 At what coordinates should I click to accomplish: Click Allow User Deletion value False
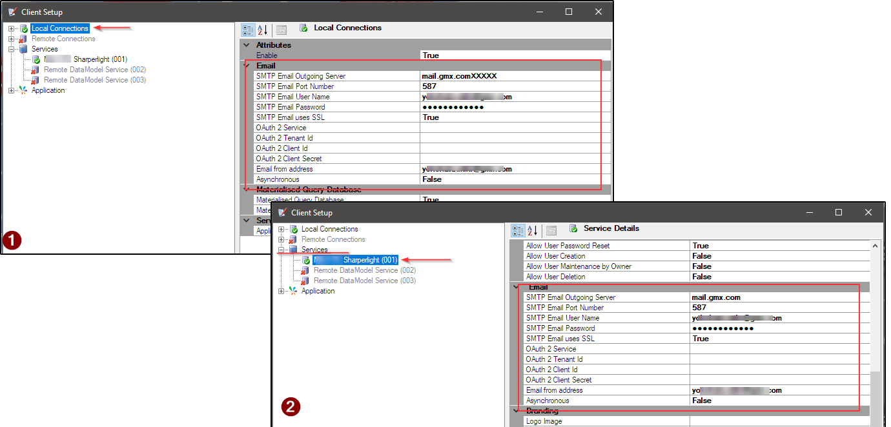(x=779, y=277)
